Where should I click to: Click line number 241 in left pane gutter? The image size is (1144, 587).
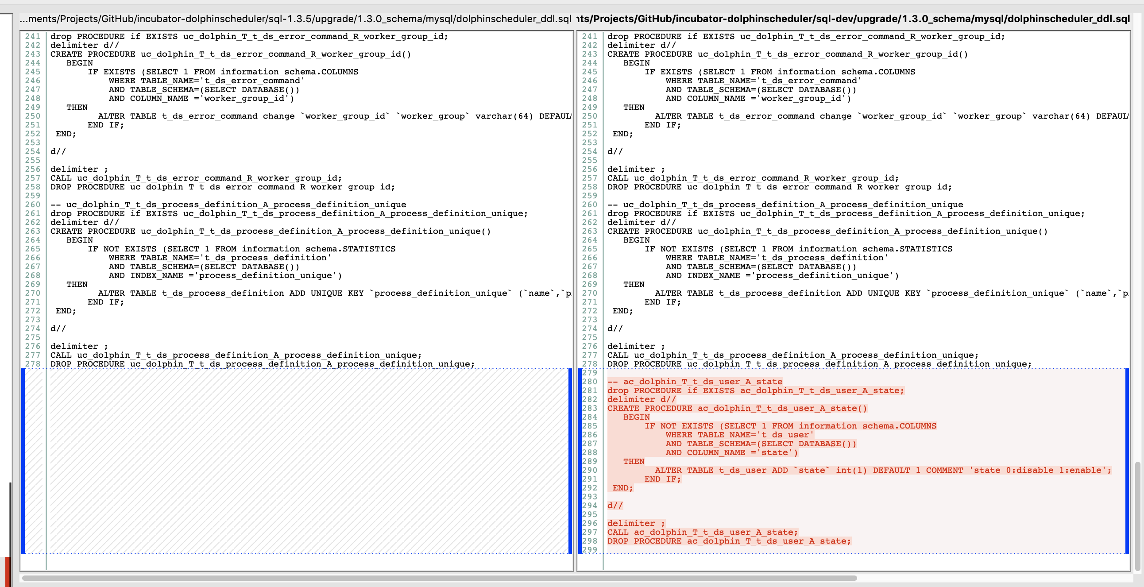(32, 36)
